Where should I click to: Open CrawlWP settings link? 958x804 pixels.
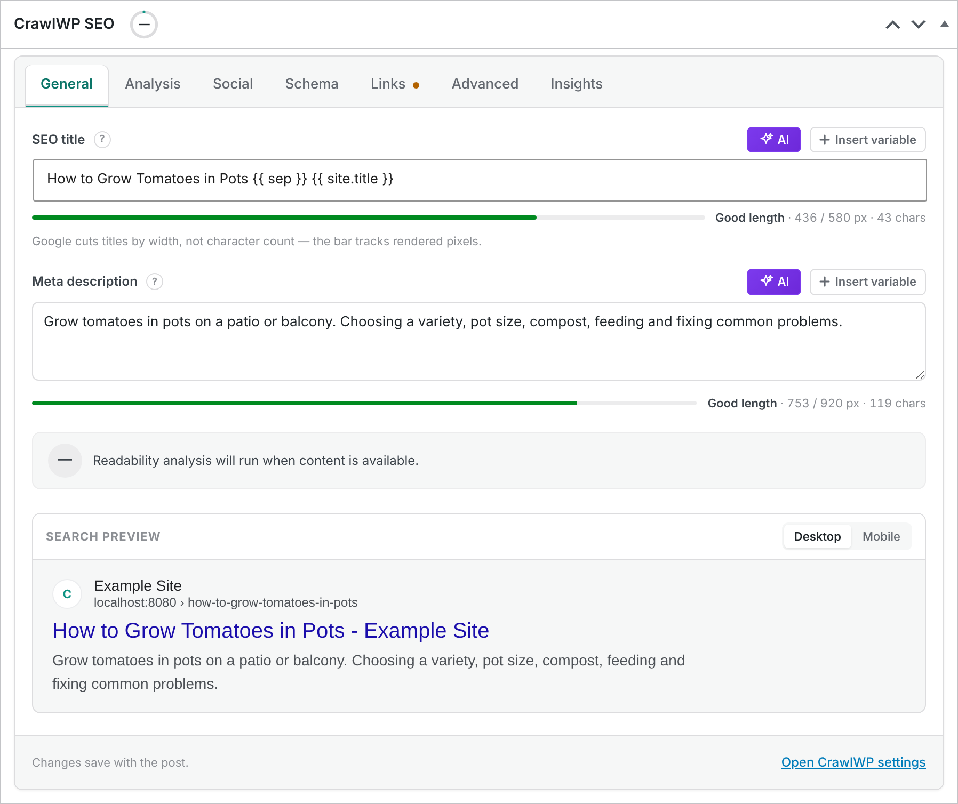[853, 762]
